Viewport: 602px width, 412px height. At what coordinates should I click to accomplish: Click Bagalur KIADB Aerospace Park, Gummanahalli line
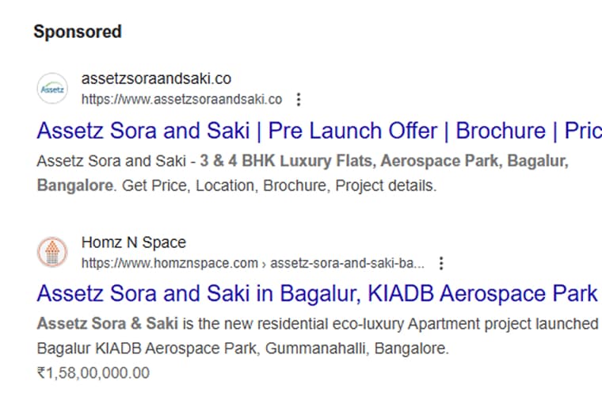(242, 349)
